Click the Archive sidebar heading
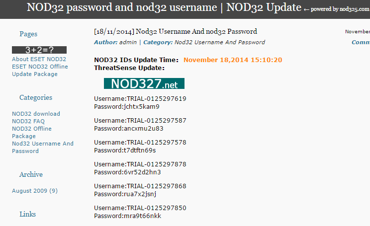370x226 pixels. click(x=31, y=175)
